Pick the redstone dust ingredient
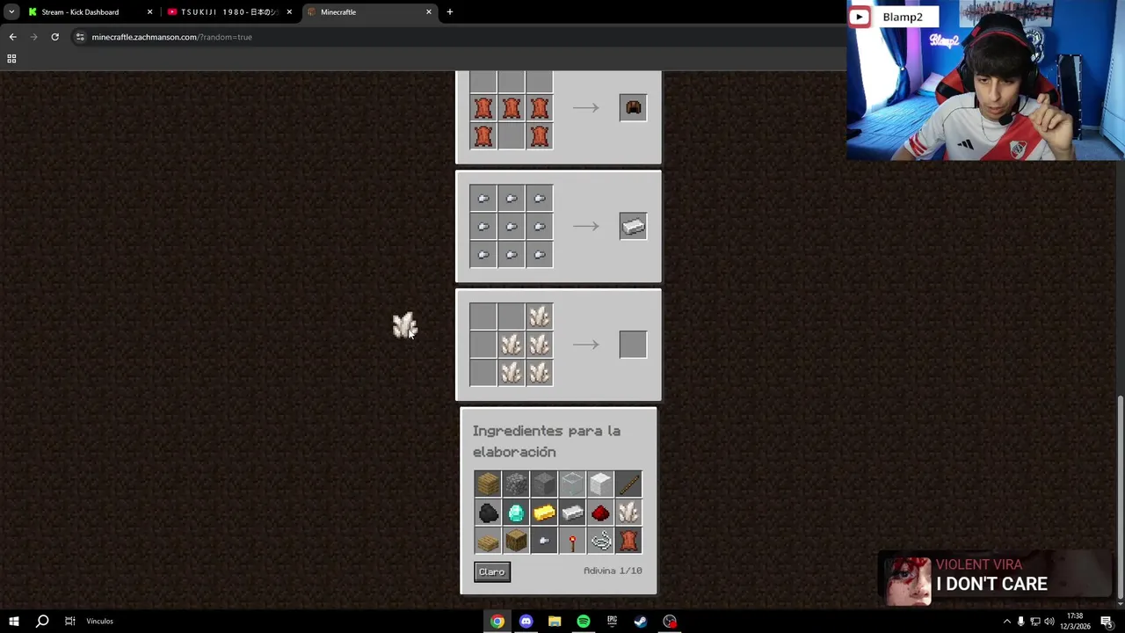This screenshot has width=1125, height=633. coord(600,512)
